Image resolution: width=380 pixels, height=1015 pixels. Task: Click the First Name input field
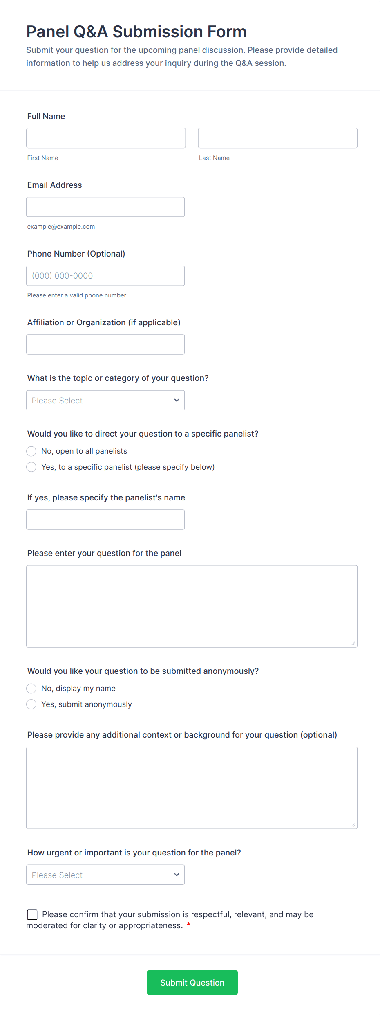tap(106, 138)
